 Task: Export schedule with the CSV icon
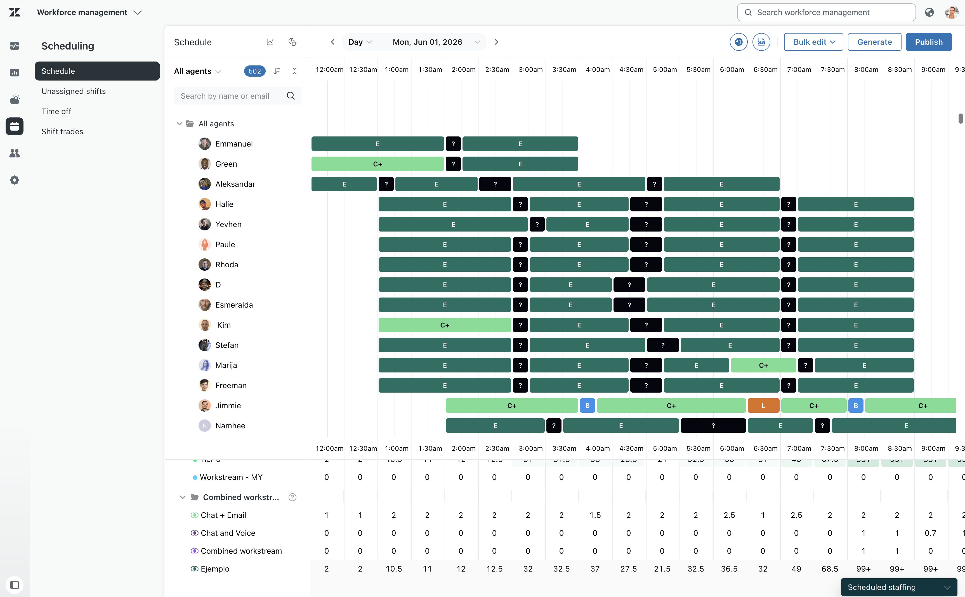pyautogui.click(x=761, y=42)
